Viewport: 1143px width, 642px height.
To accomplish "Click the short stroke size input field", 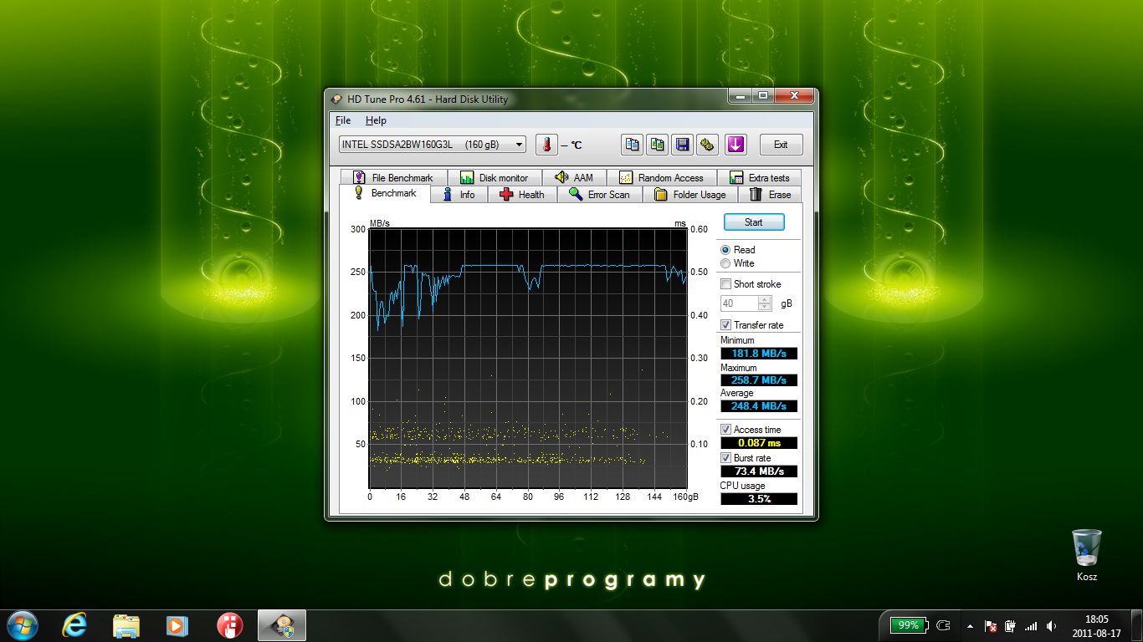I will [x=740, y=303].
